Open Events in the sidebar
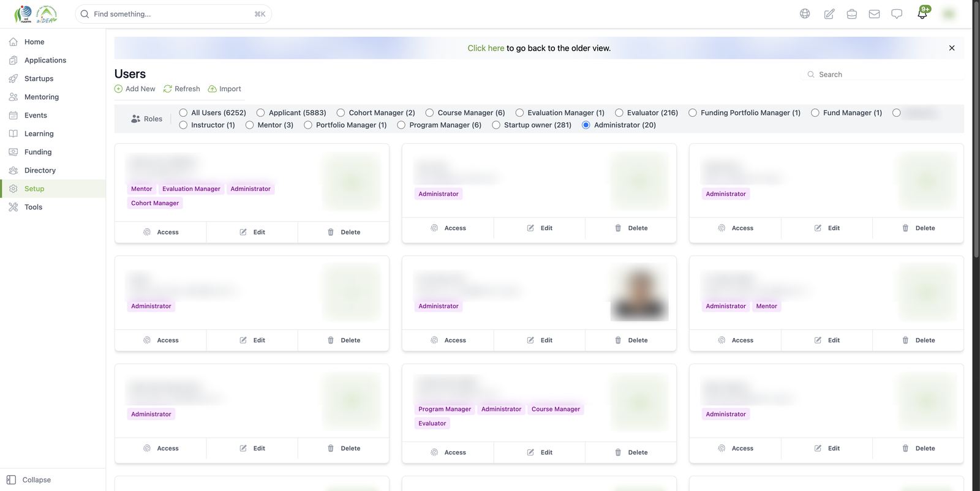The image size is (980, 491). pyautogui.click(x=53, y=115)
